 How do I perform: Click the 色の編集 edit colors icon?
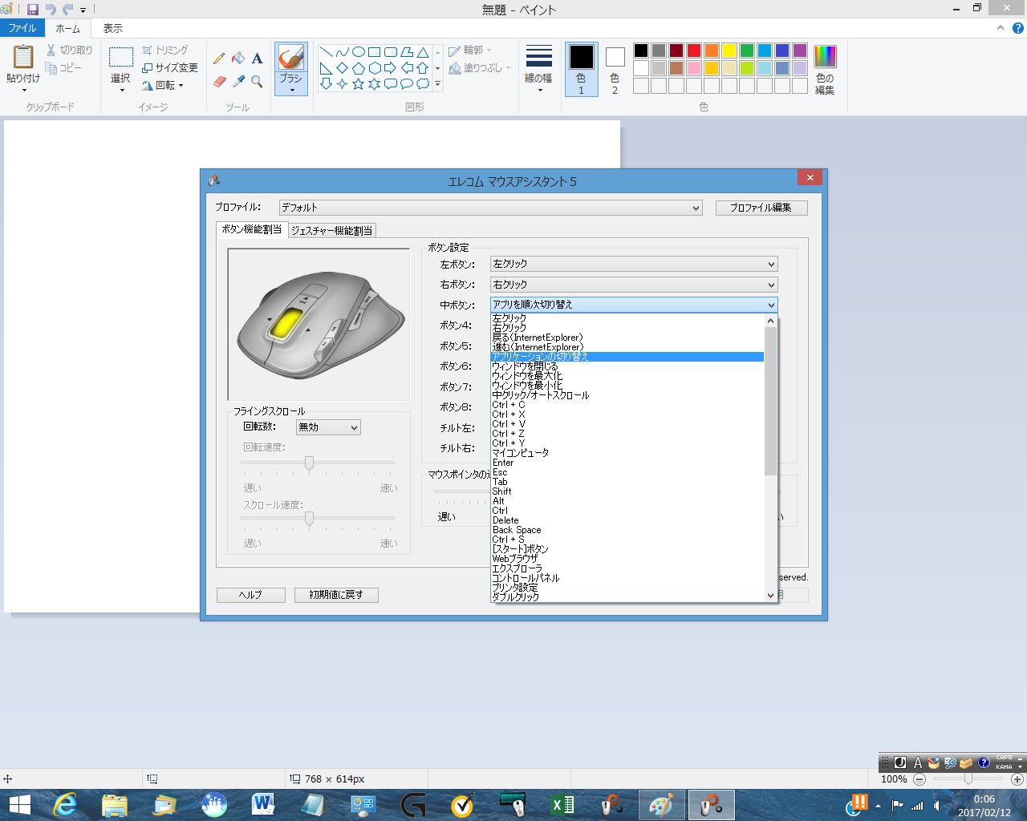[x=825, y=69]
